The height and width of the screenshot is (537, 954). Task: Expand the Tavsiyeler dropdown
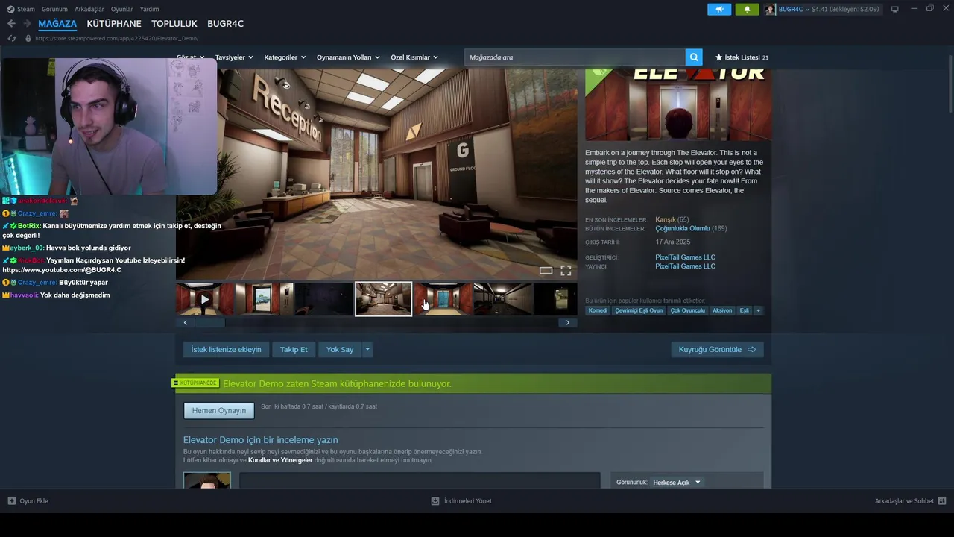click(234, 57)
